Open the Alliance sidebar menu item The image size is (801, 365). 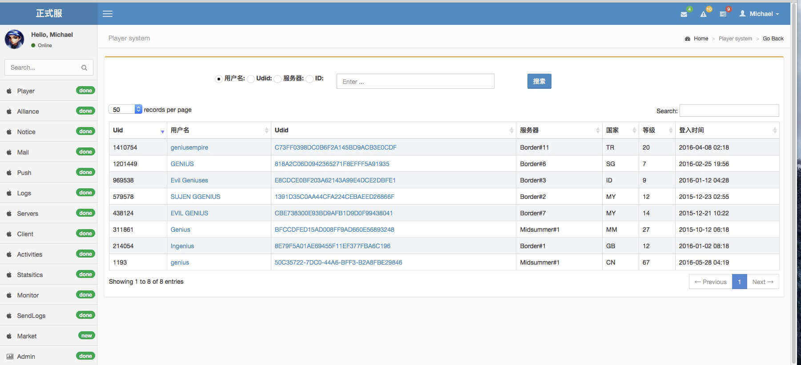pos(28,111)
